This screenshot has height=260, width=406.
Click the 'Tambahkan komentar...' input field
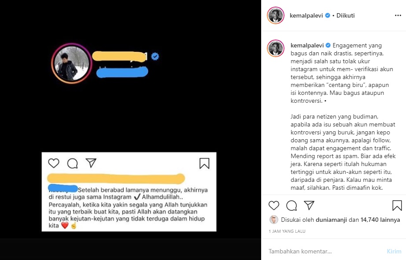[x=308, y=252]
